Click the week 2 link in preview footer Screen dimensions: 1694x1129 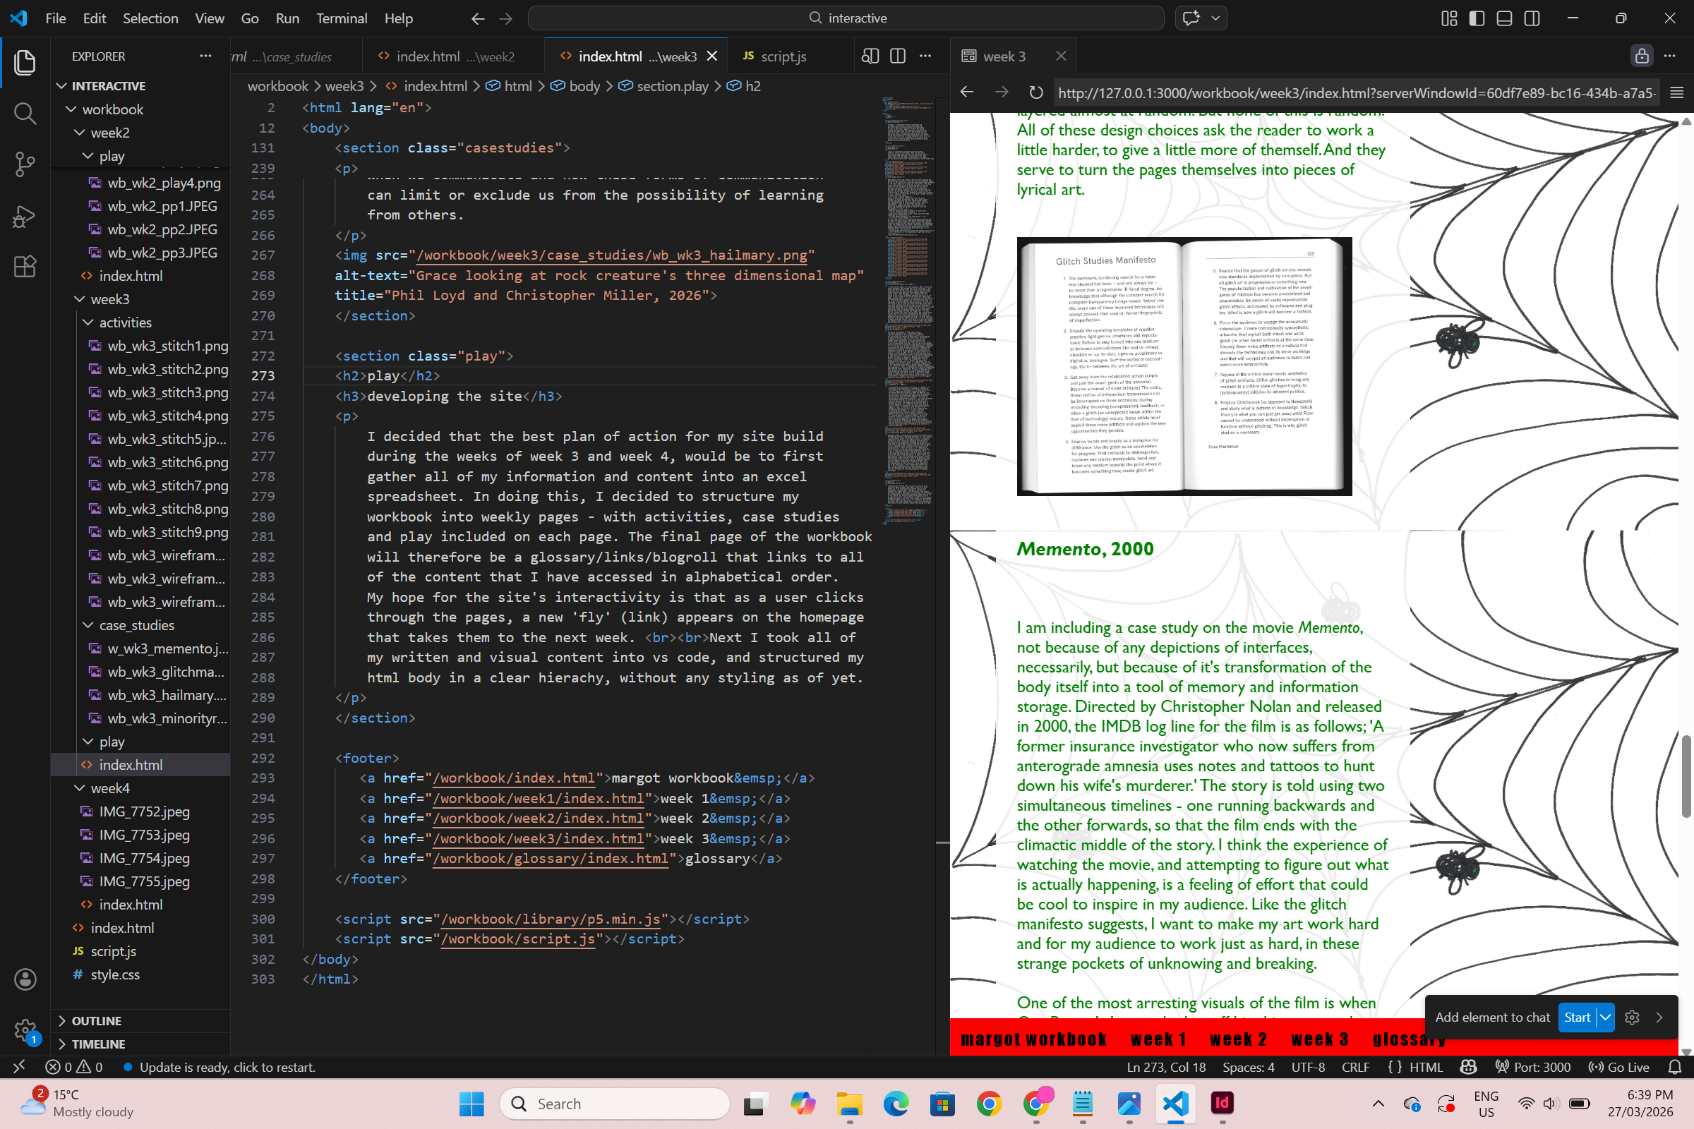click(x=1238, y=1039)
